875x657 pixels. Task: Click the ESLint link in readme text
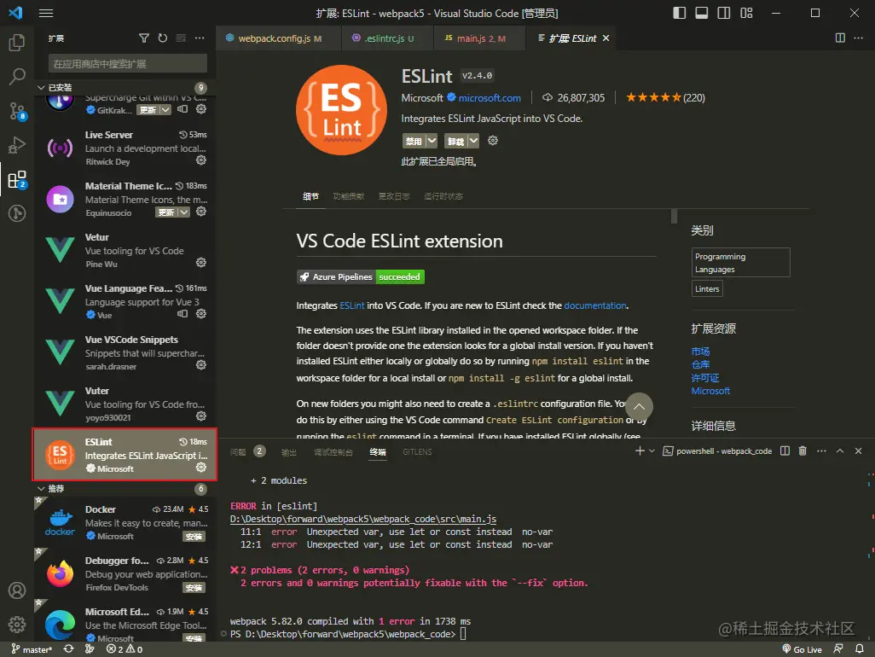pyautogui.click(x=351, y=306)
